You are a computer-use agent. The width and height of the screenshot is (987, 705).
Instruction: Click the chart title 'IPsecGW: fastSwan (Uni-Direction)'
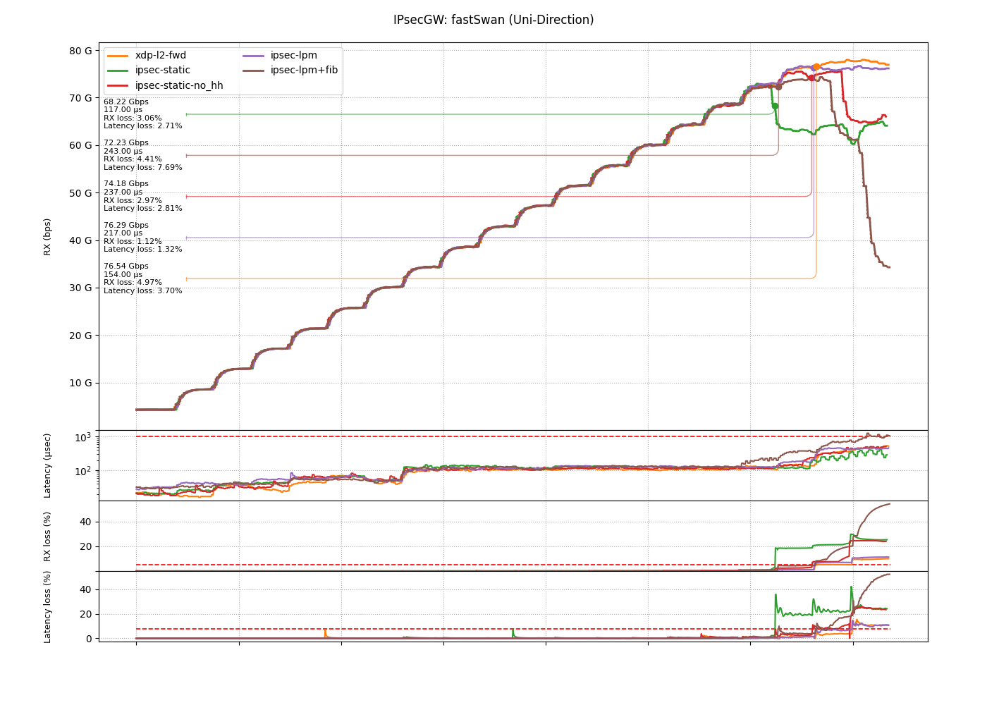point(493,20)
